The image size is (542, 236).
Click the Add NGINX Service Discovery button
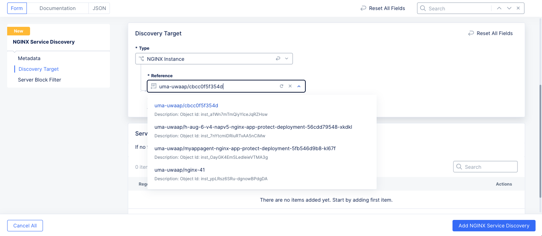(x=494, y=226)
